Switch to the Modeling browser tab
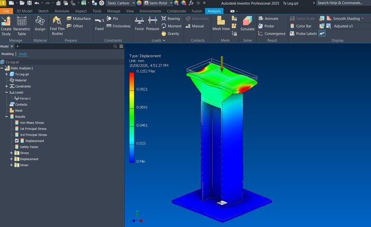371x227 pixels. point(8,54)
